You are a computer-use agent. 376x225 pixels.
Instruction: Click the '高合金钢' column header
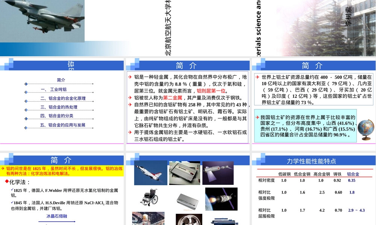[321, 174]
